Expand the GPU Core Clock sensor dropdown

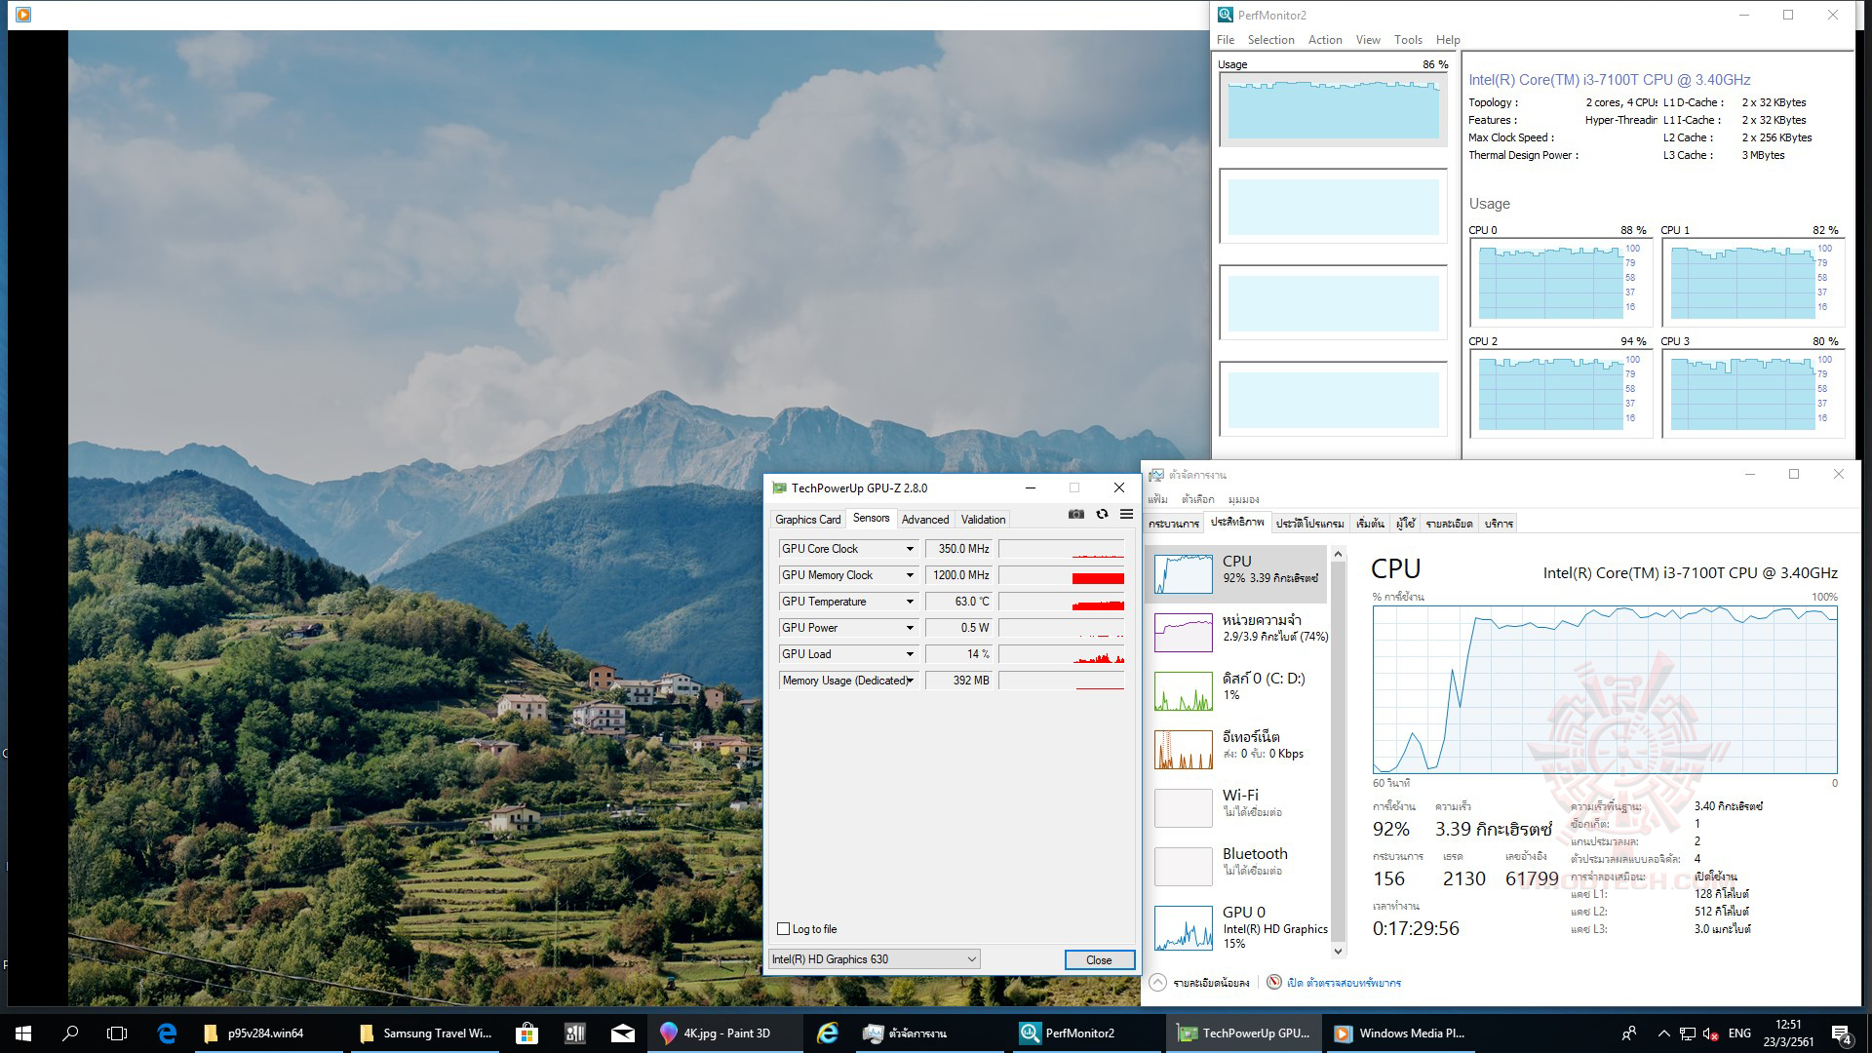[x=910, y=549]
